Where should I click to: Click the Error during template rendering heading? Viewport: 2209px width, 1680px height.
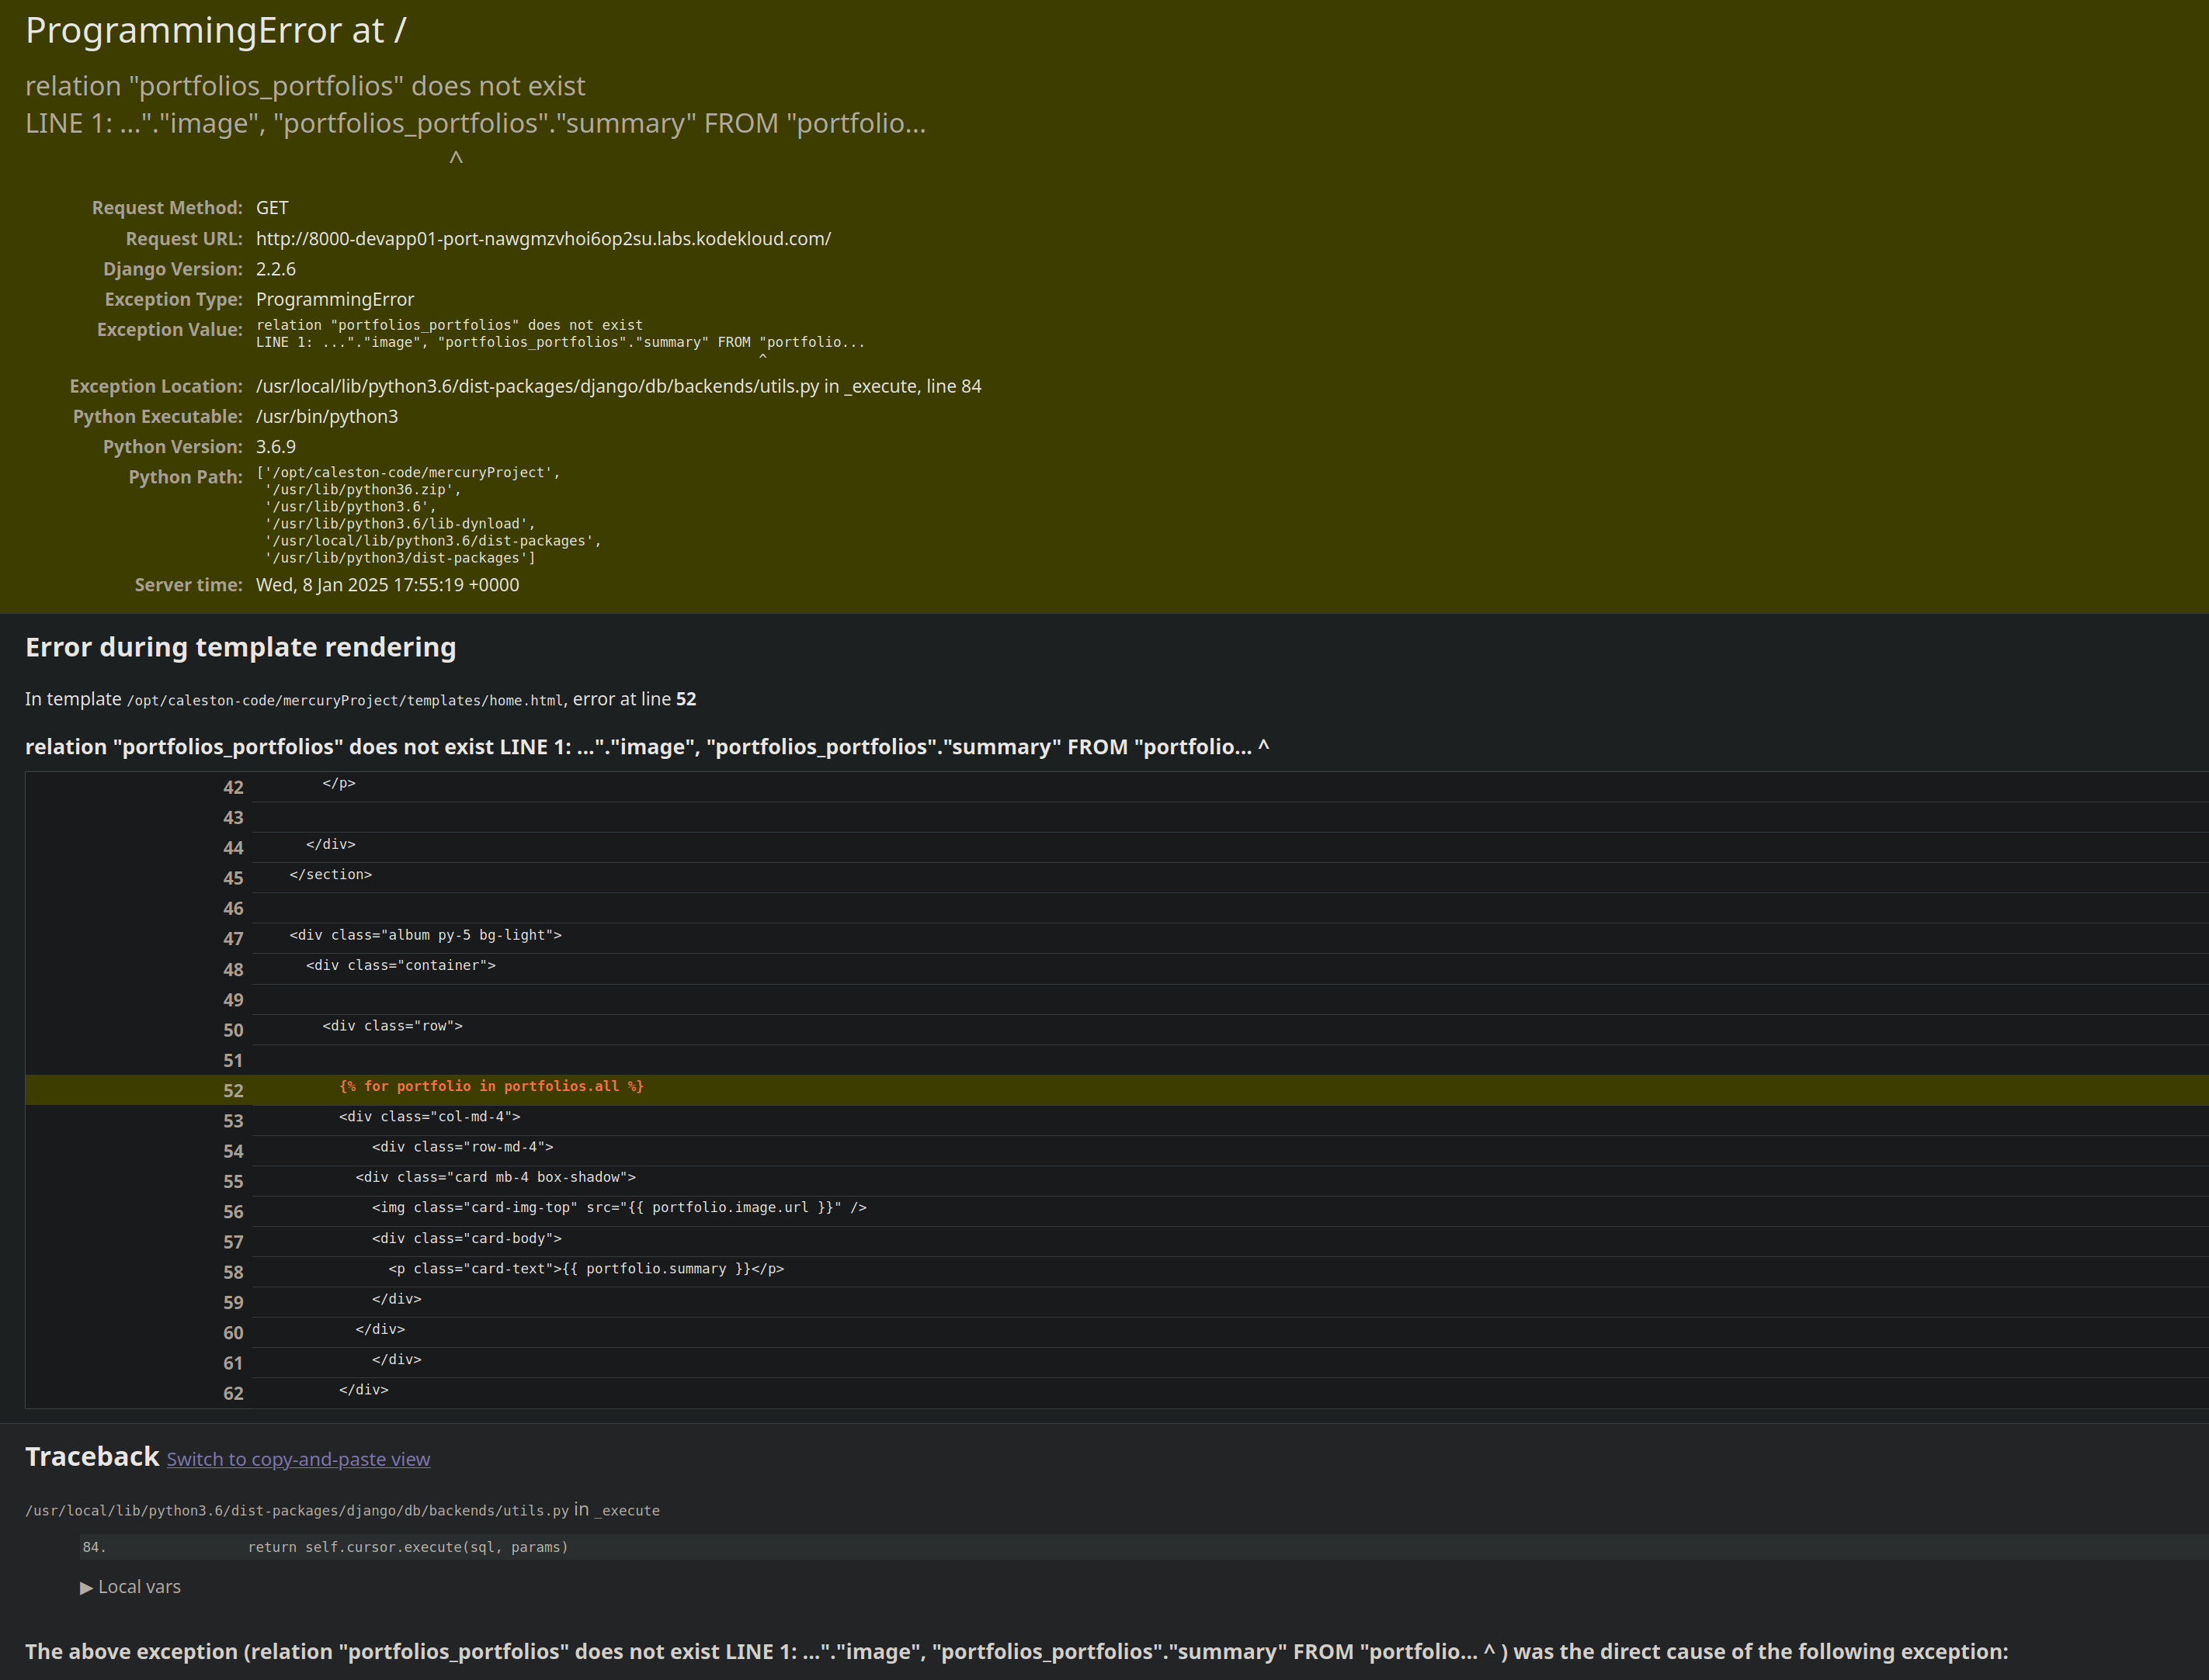tap(240, 647)
